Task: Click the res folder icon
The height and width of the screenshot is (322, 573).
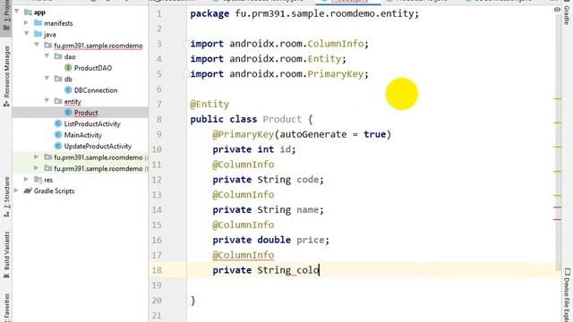Action: click(x=38, y=180)
